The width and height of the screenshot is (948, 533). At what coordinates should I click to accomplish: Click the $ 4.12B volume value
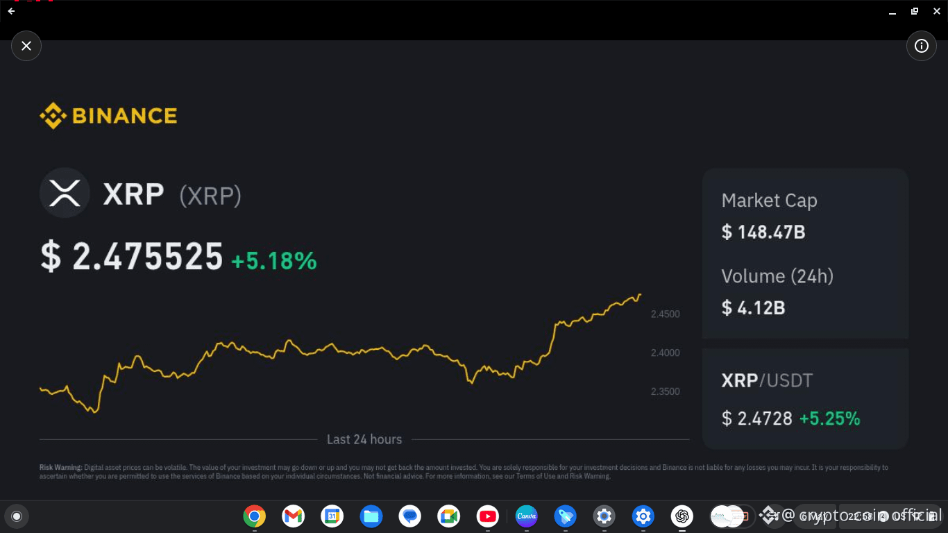pos(753,307)
